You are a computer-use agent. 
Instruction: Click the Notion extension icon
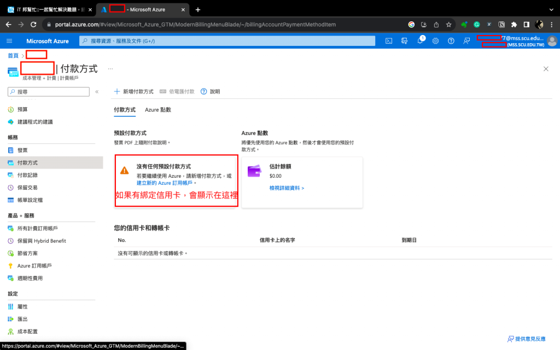[x=501, y=25]
